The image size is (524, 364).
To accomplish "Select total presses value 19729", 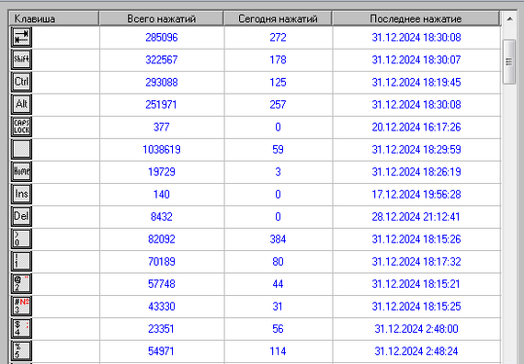I will tap(162, 172).
